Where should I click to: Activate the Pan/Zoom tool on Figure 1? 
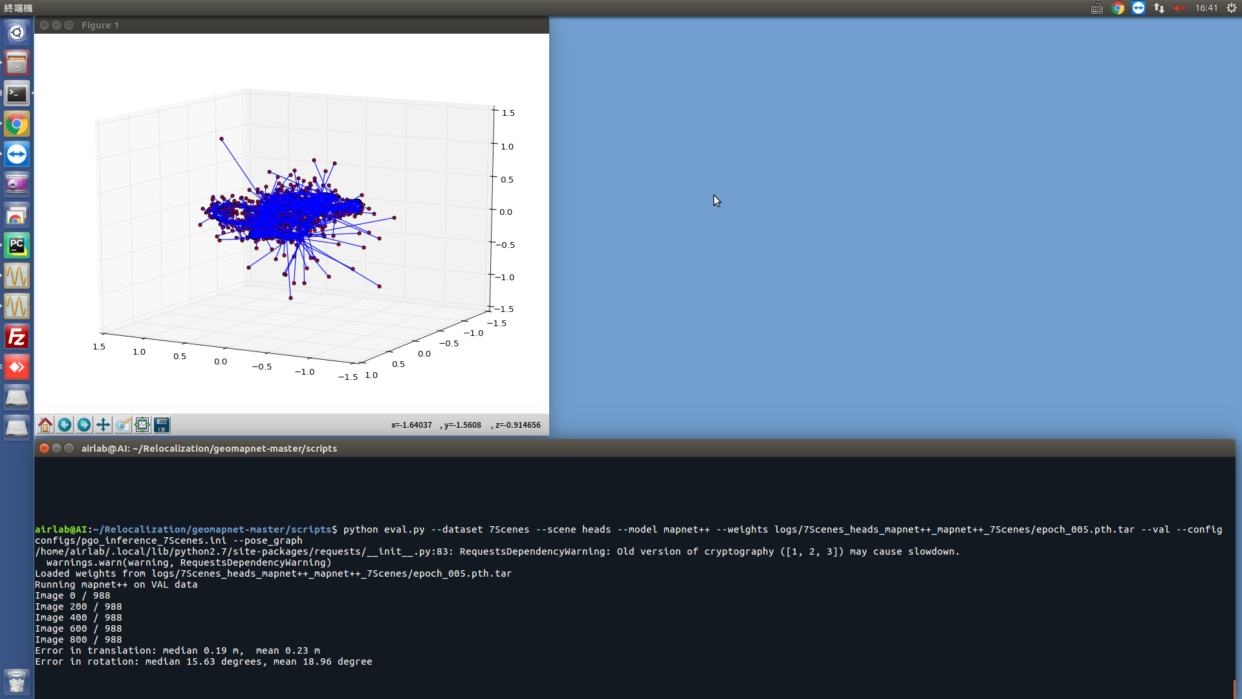coord(103,425)
